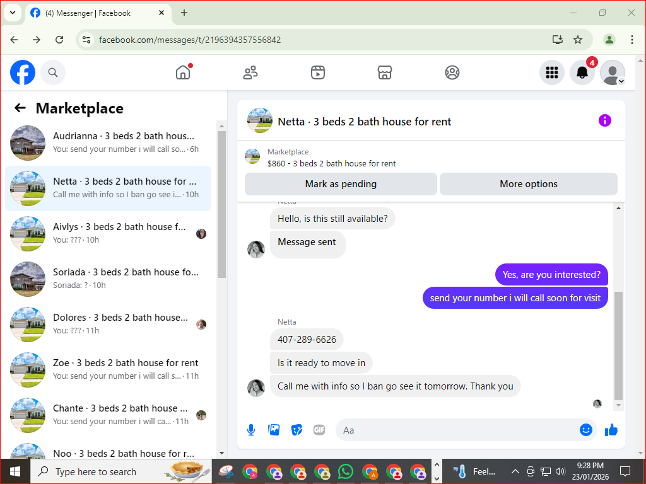Open a new browser tab
Viewport: 646px width, 484px height.
click(x=184, y=13)
